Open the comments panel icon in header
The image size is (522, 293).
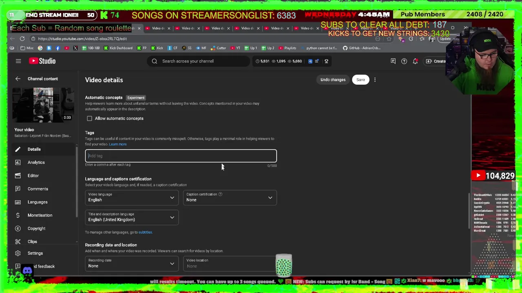(393, 61)
